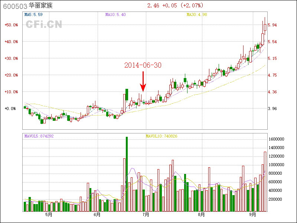Click the MAVOL5:874292 volume label

(39, 136)
